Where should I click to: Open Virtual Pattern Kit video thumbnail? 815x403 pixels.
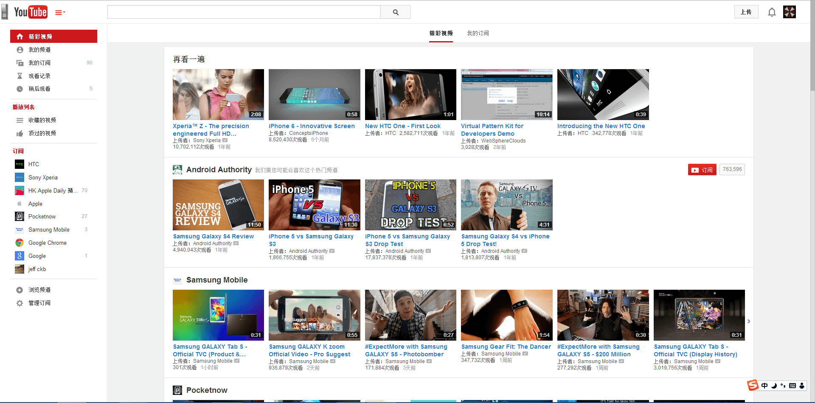(x=507, y=95)
